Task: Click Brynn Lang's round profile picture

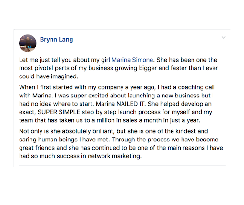Action: click(x=28, y=43)
